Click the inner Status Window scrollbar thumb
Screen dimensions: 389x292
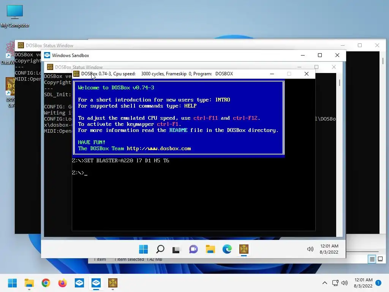[339, 83]
